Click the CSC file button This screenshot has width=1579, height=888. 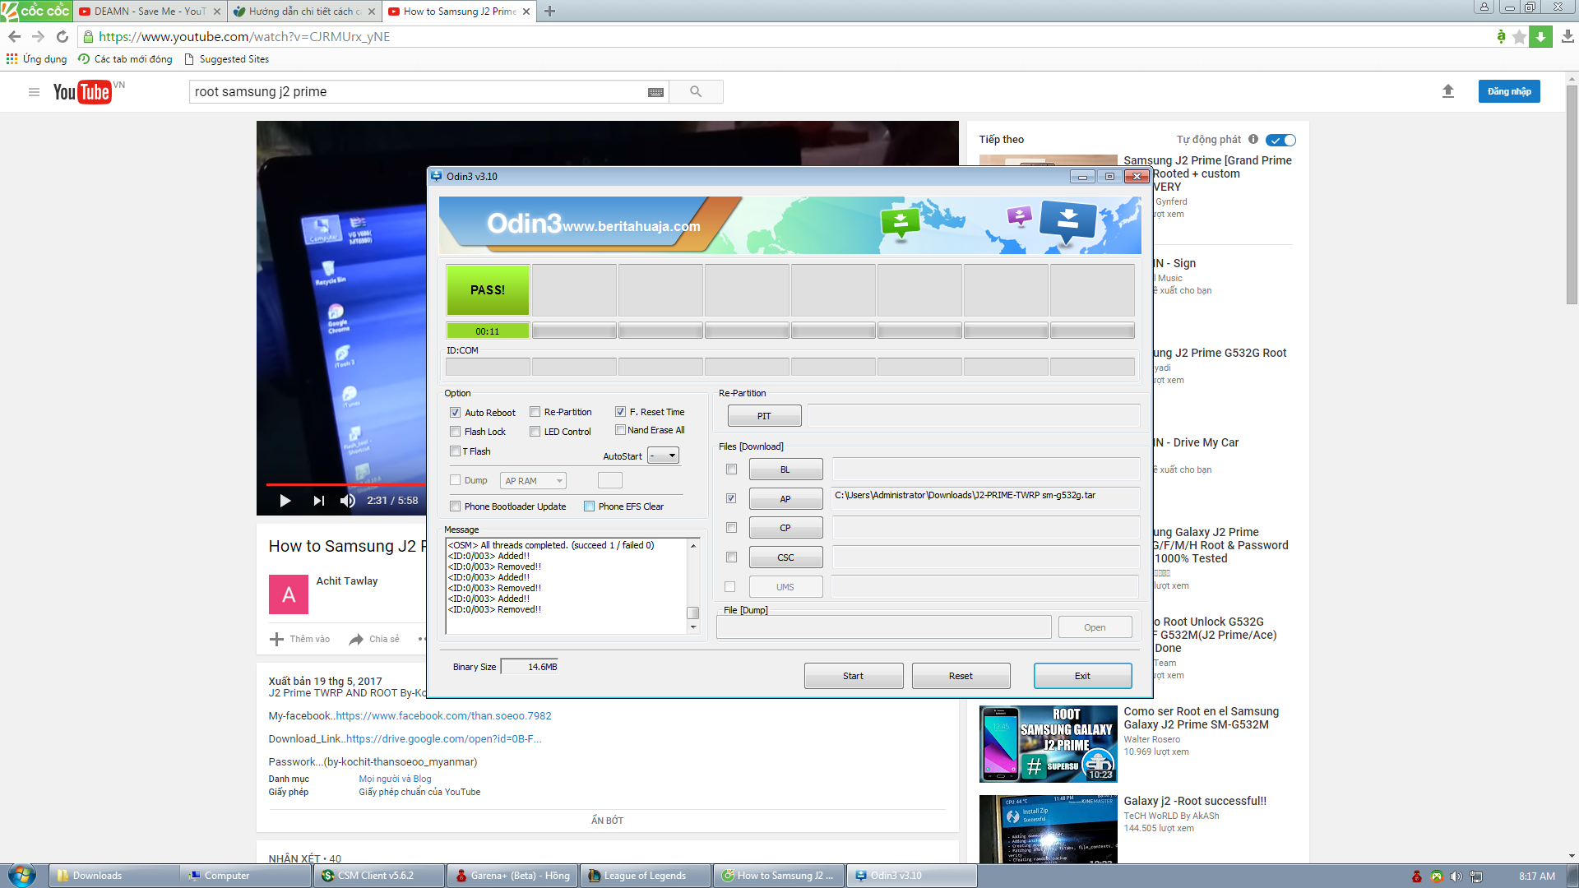click(x=785, y=557)
